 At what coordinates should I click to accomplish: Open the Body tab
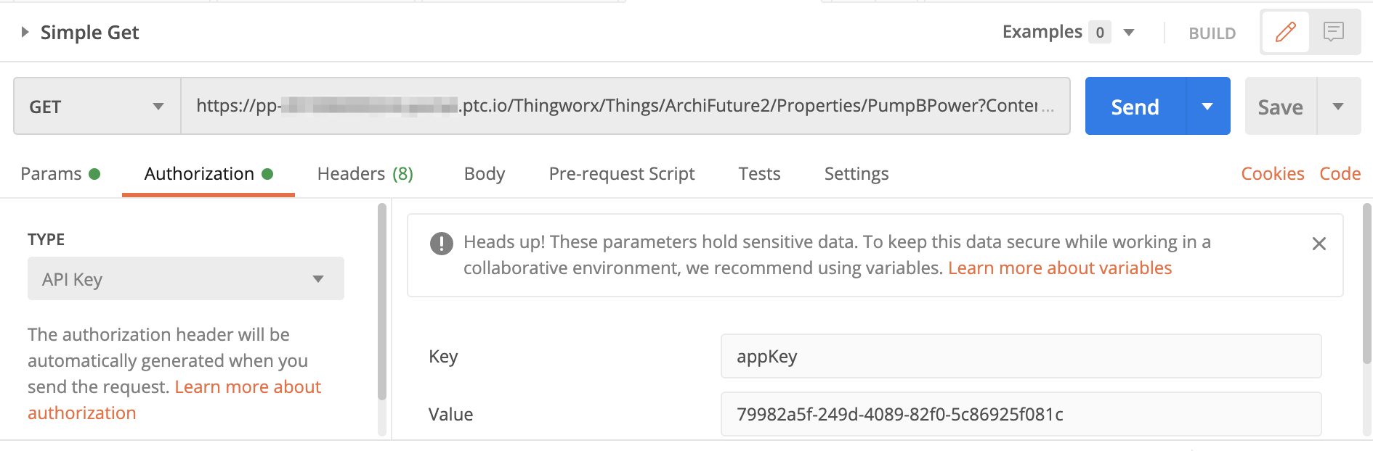click(x=484, y=174)
